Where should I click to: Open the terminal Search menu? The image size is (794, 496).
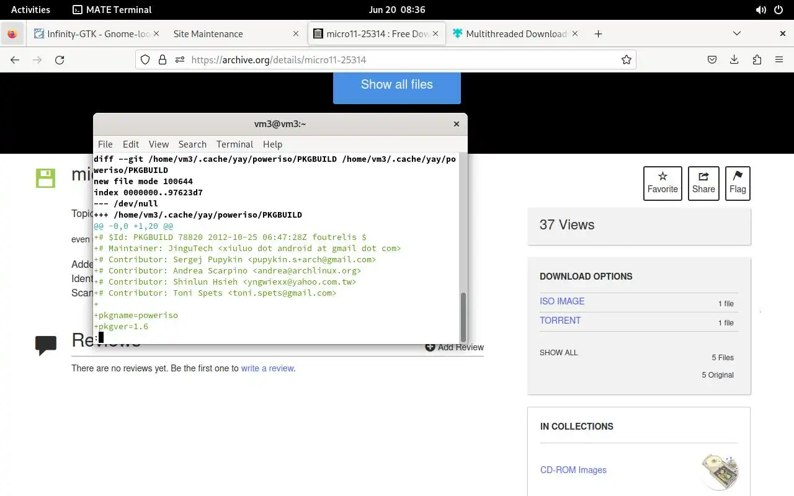point(192,144)
